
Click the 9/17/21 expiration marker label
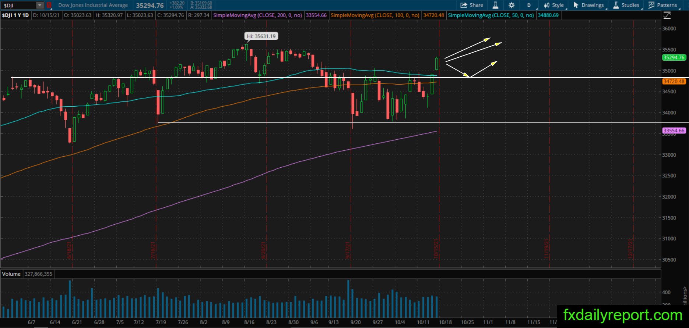(348, 250)
